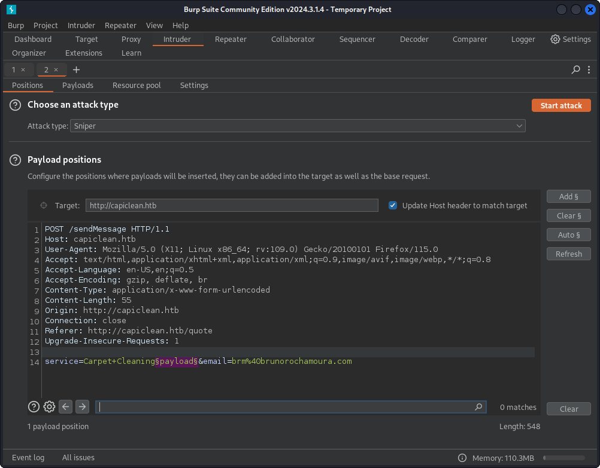Click the request search input field
The width and height of the screenshot is (600, 468).
point(291,407)
